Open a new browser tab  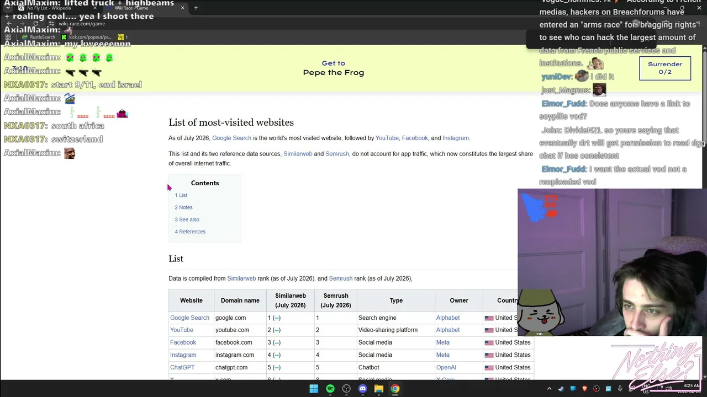tap(196, 8)
